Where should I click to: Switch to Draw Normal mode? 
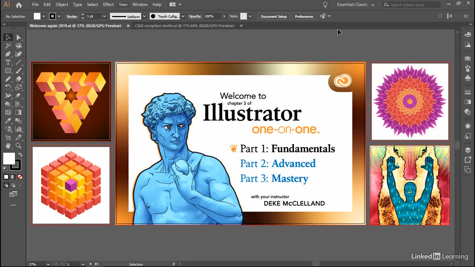pos(6,185)
